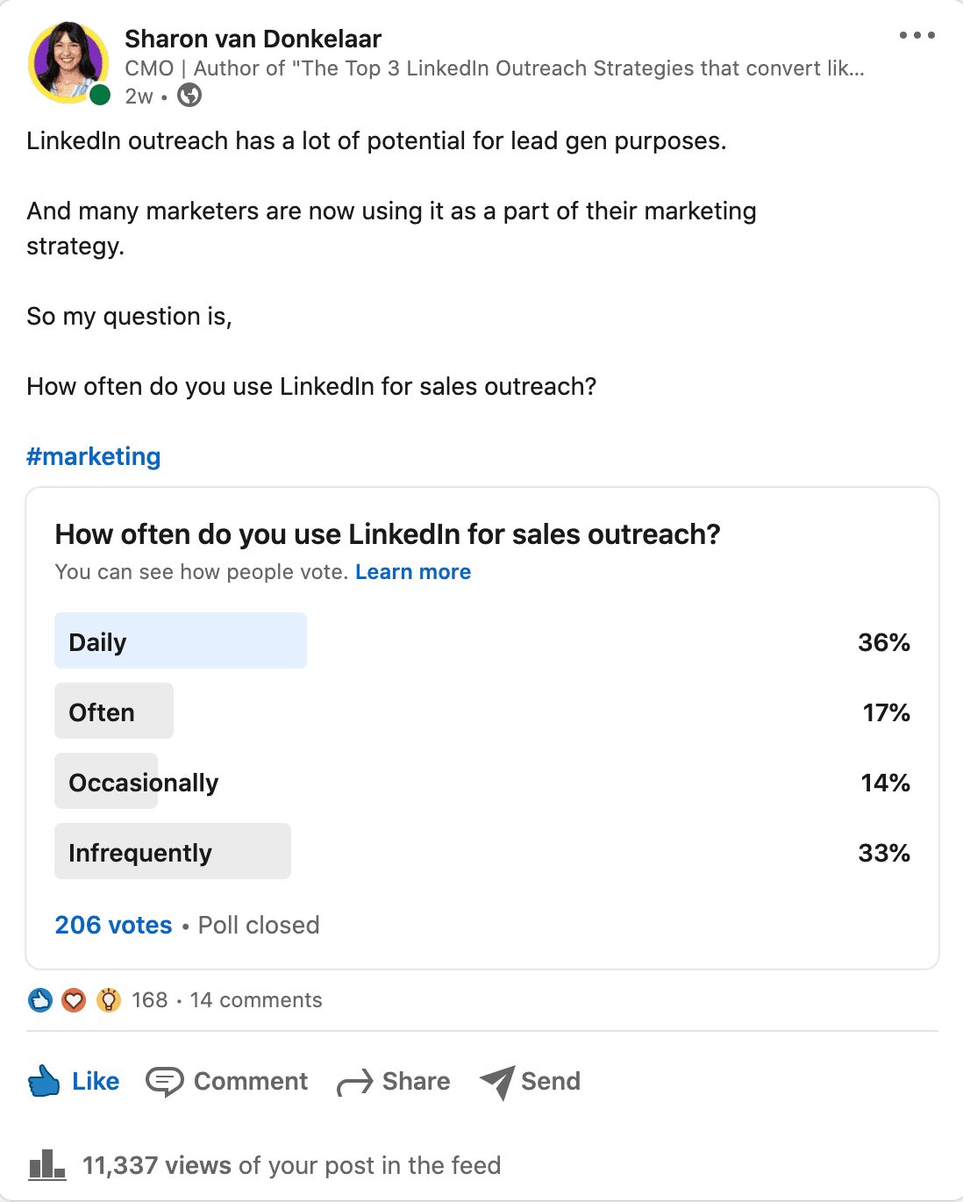Screen dimensions: 963x1202
Task: Click the heart love reaction icon
Action: pos(74,1000)
